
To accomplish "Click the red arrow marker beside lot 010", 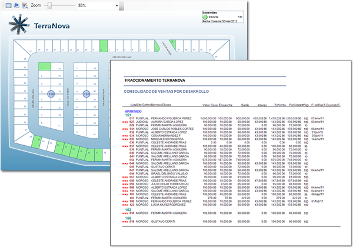I will 125,213.
